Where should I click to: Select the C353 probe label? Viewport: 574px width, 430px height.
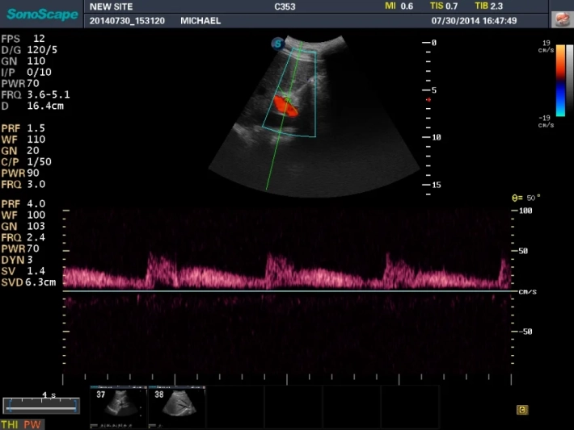pyautogui.click(x=285, y=6)
